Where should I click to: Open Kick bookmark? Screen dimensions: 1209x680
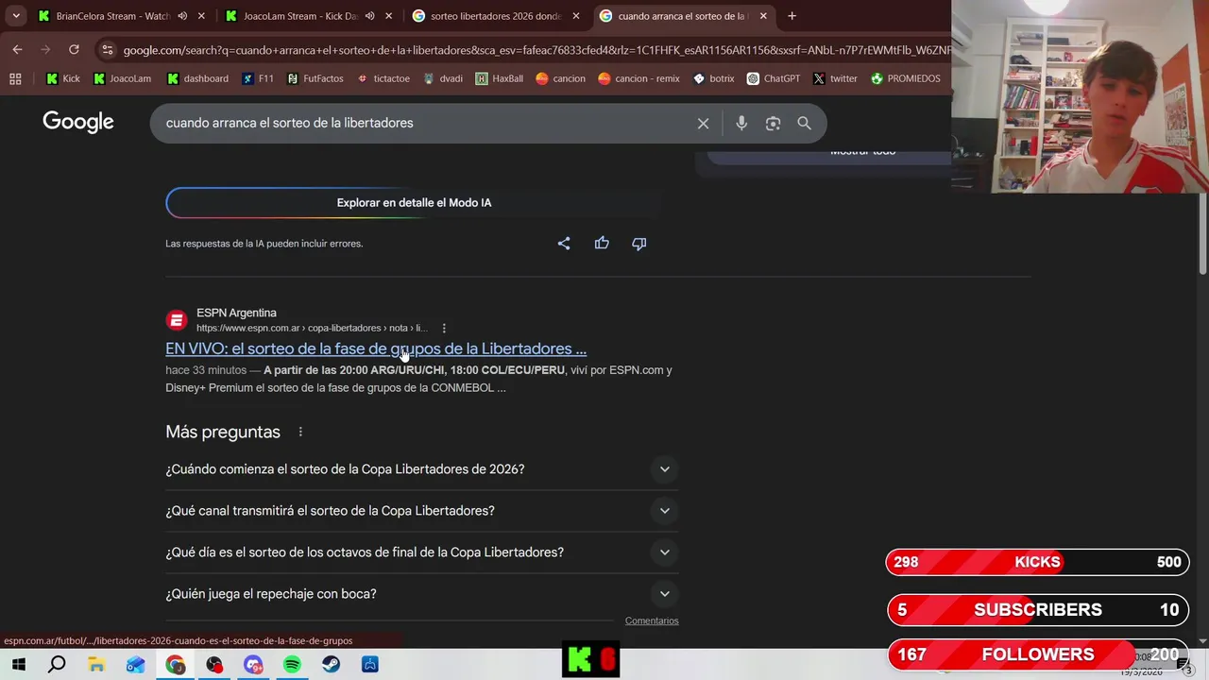(63, 78)
